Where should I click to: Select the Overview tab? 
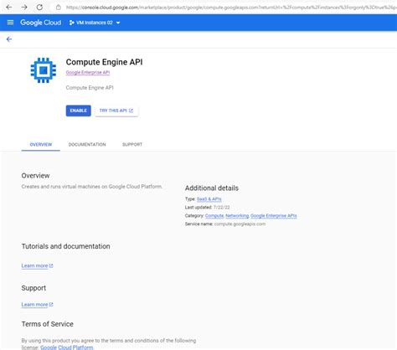coord(41,144)
